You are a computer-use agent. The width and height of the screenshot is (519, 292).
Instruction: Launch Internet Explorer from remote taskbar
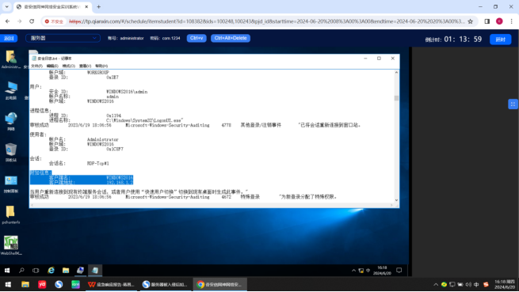51,271
